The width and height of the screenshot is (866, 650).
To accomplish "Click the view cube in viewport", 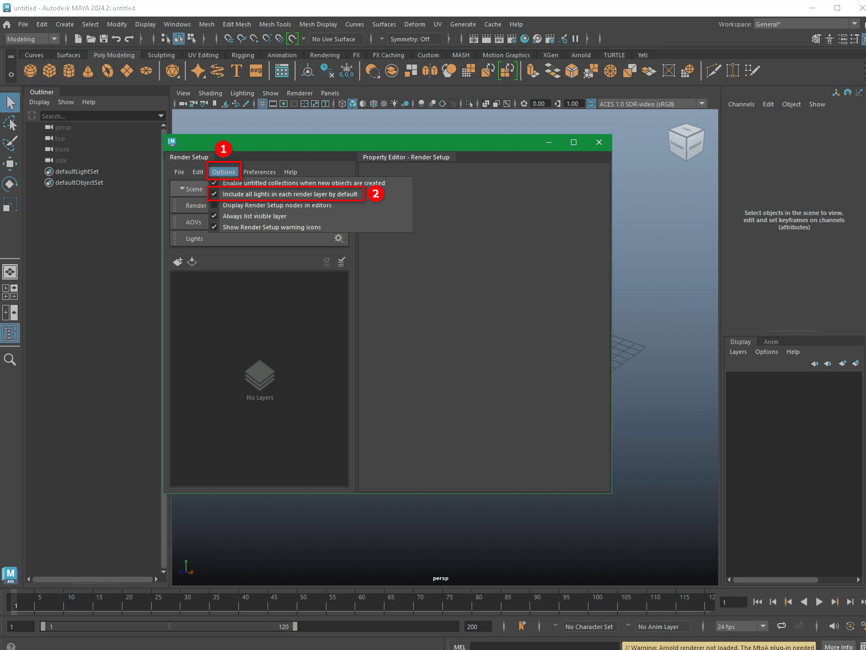I will click(x=686, y=142).
